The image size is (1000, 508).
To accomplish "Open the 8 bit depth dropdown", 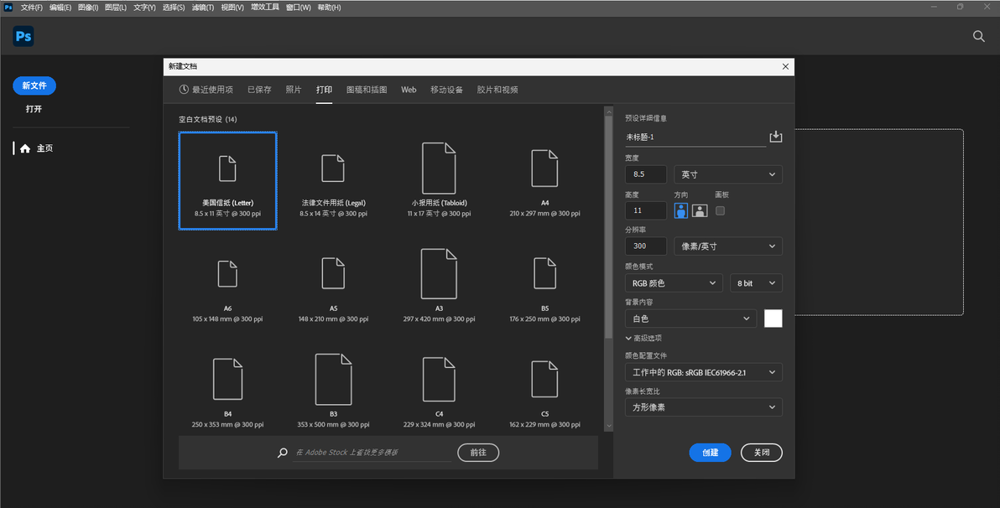I will 756,283.
